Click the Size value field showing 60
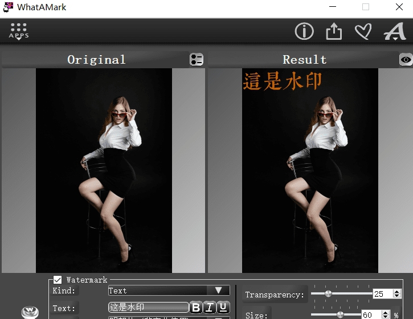 [x=371, y=314]
